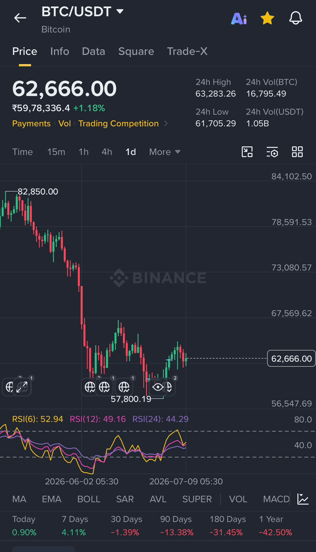Select the BOLL indicator
The width and height of the screenshot is (316, 552).
89,499
